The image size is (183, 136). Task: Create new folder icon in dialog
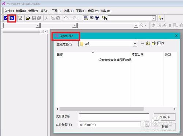coord(154,43)
